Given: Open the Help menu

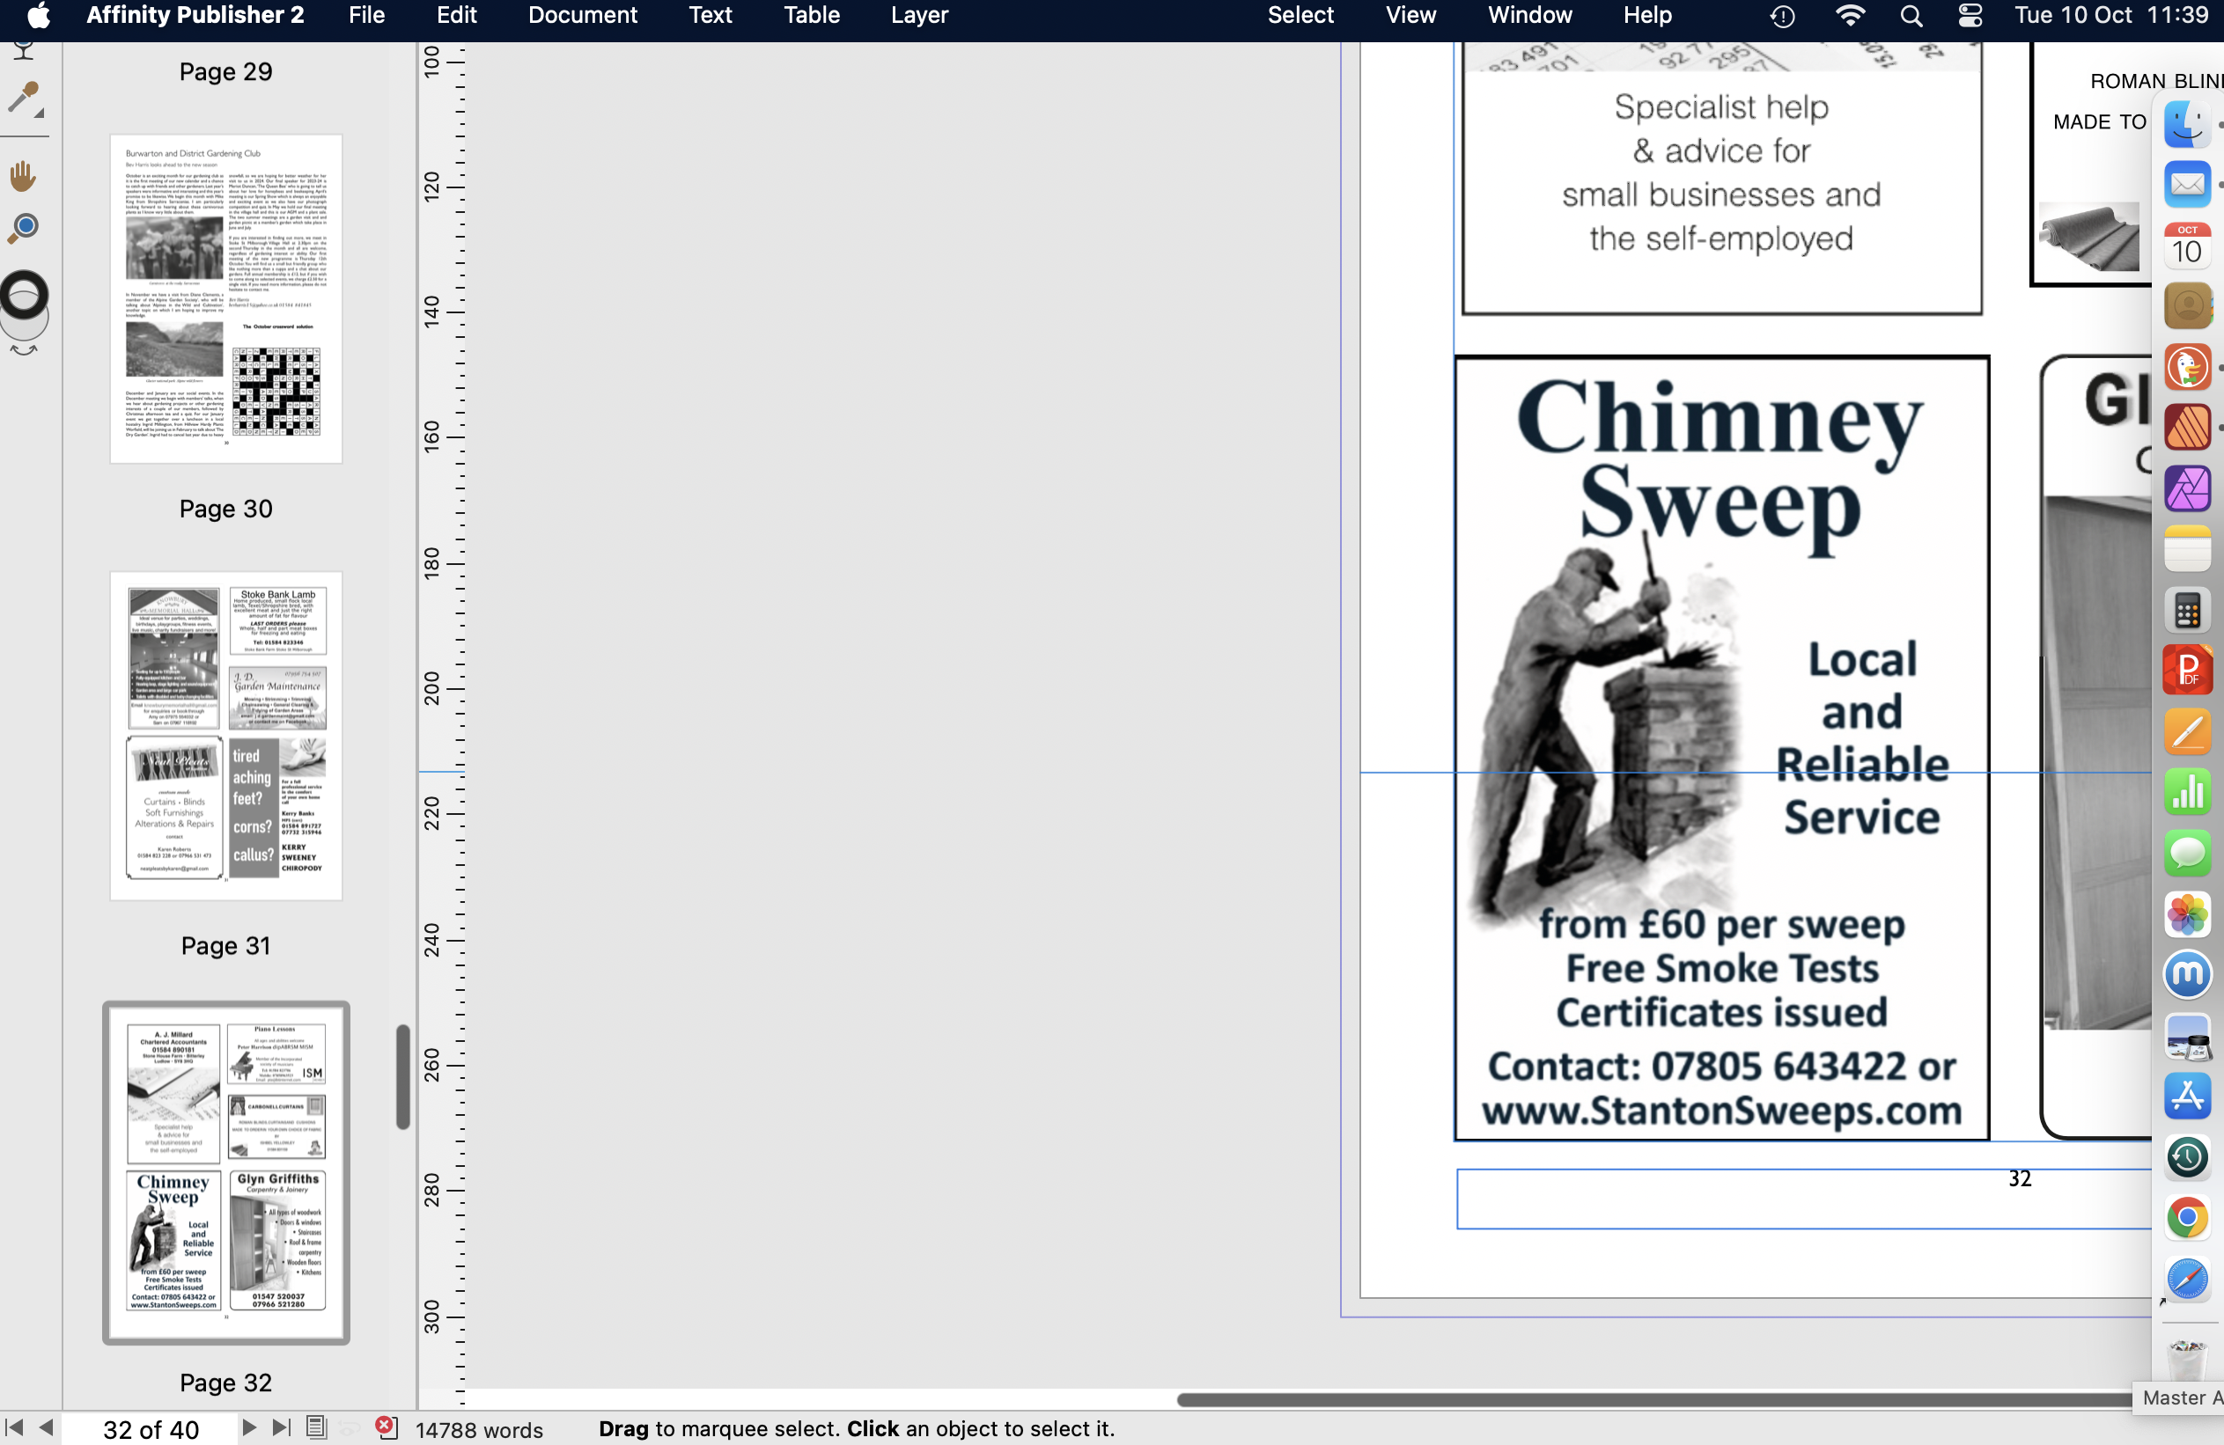Looking at the screenshot, I should (x=1646, y=15).
